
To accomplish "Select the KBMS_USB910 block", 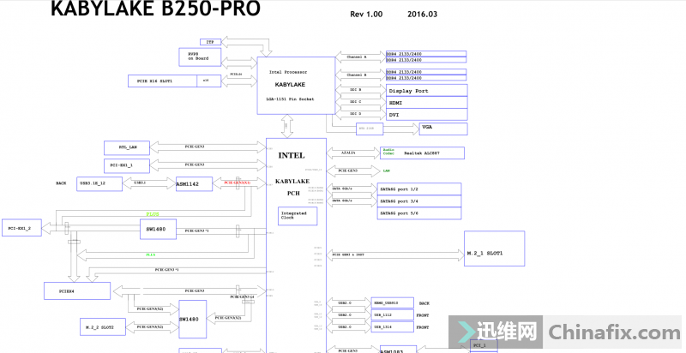I will (x=393, y=302).
